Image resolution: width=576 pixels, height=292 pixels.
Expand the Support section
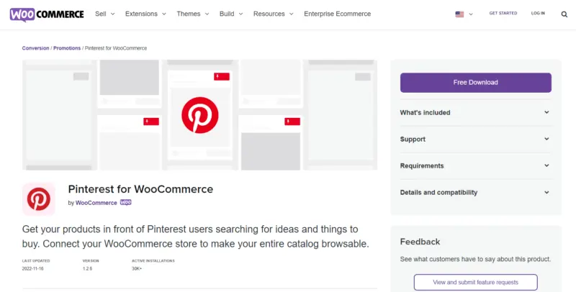point(475,139)
